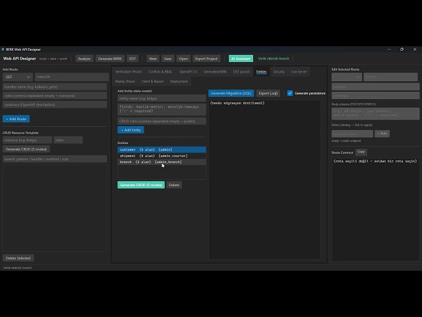The image size is (422, 317).
Task: Click the Route Contract text area
Action: [375, 209]
